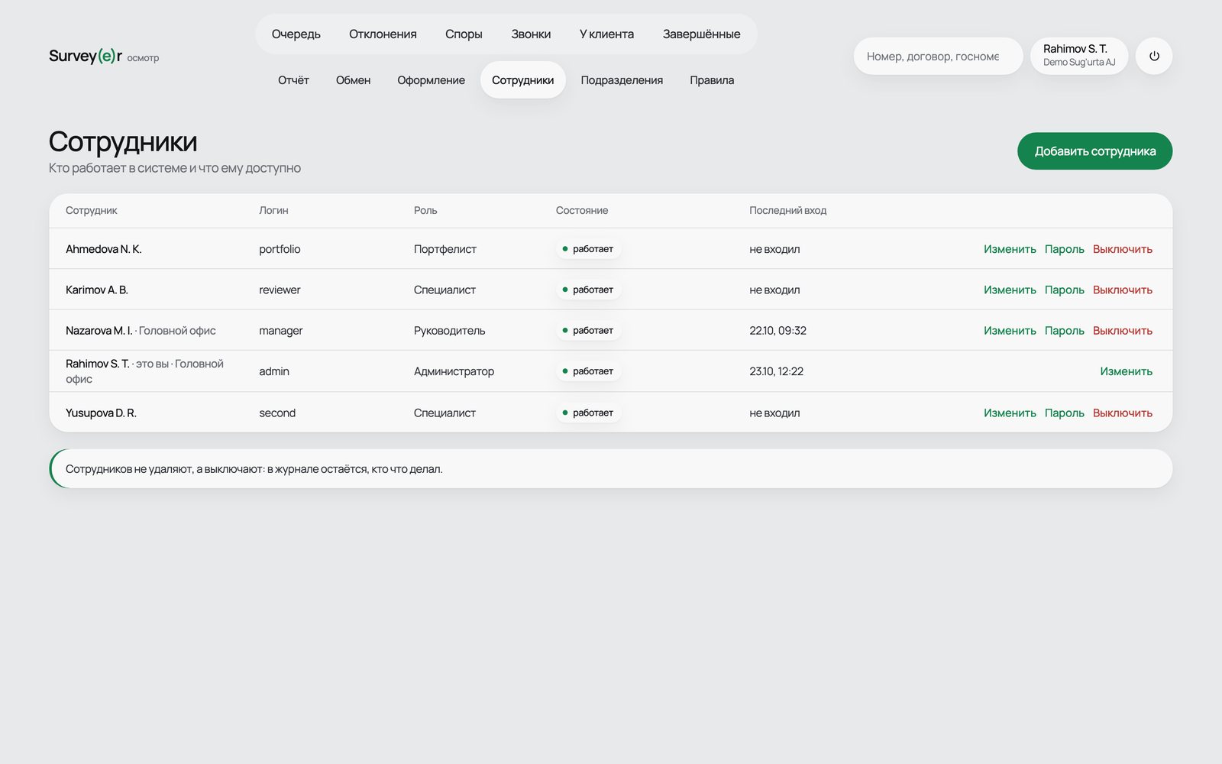Select the role Портфелист

tap(445, 249)
